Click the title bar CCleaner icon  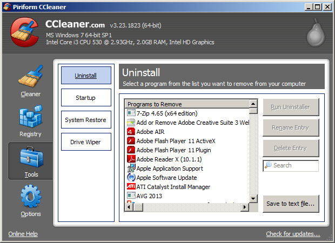[x=7, y=6]
